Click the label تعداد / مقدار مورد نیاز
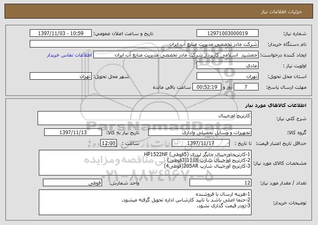 pos(283,183)
